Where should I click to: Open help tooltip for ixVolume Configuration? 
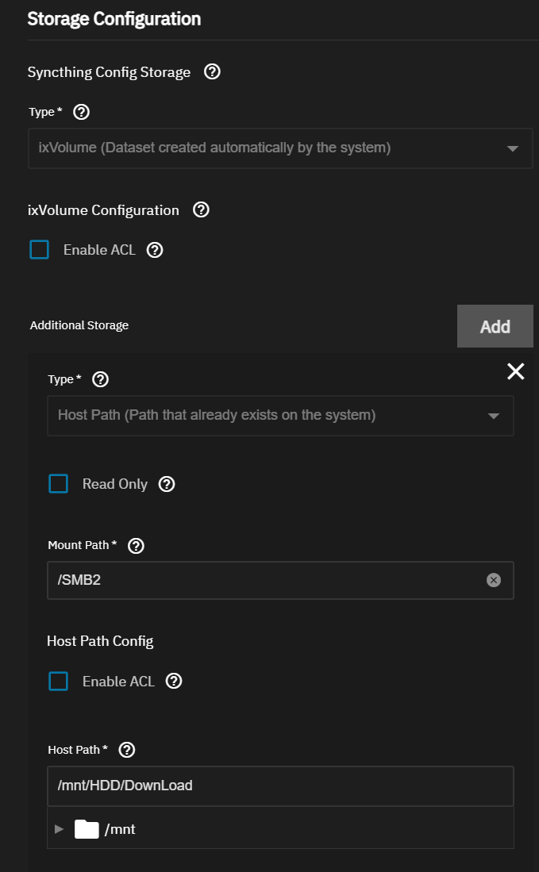pyautogui.click(x=202, y=210)
